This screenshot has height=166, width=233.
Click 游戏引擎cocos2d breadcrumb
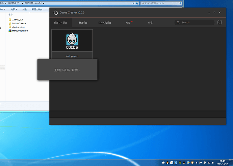33,3
